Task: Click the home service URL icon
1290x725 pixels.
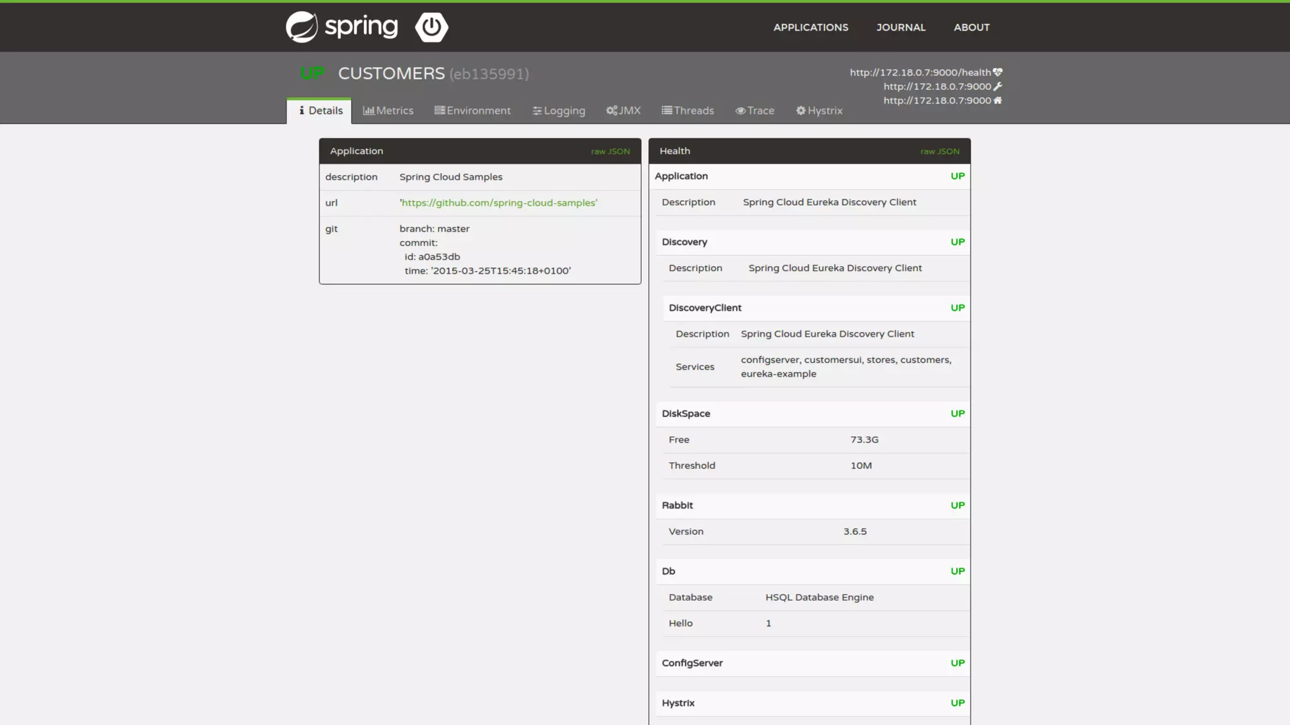Action: point(998,100)
